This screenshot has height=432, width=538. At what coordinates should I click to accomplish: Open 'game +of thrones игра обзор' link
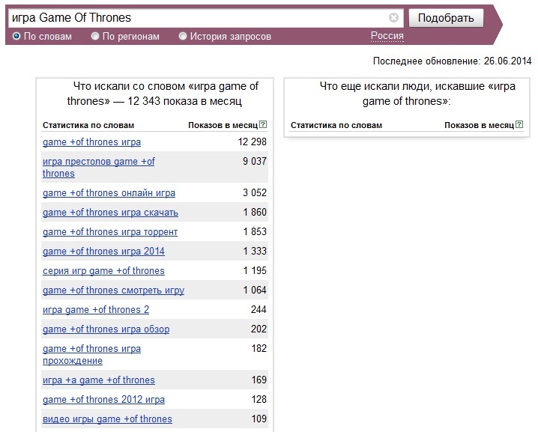[106, 329]
